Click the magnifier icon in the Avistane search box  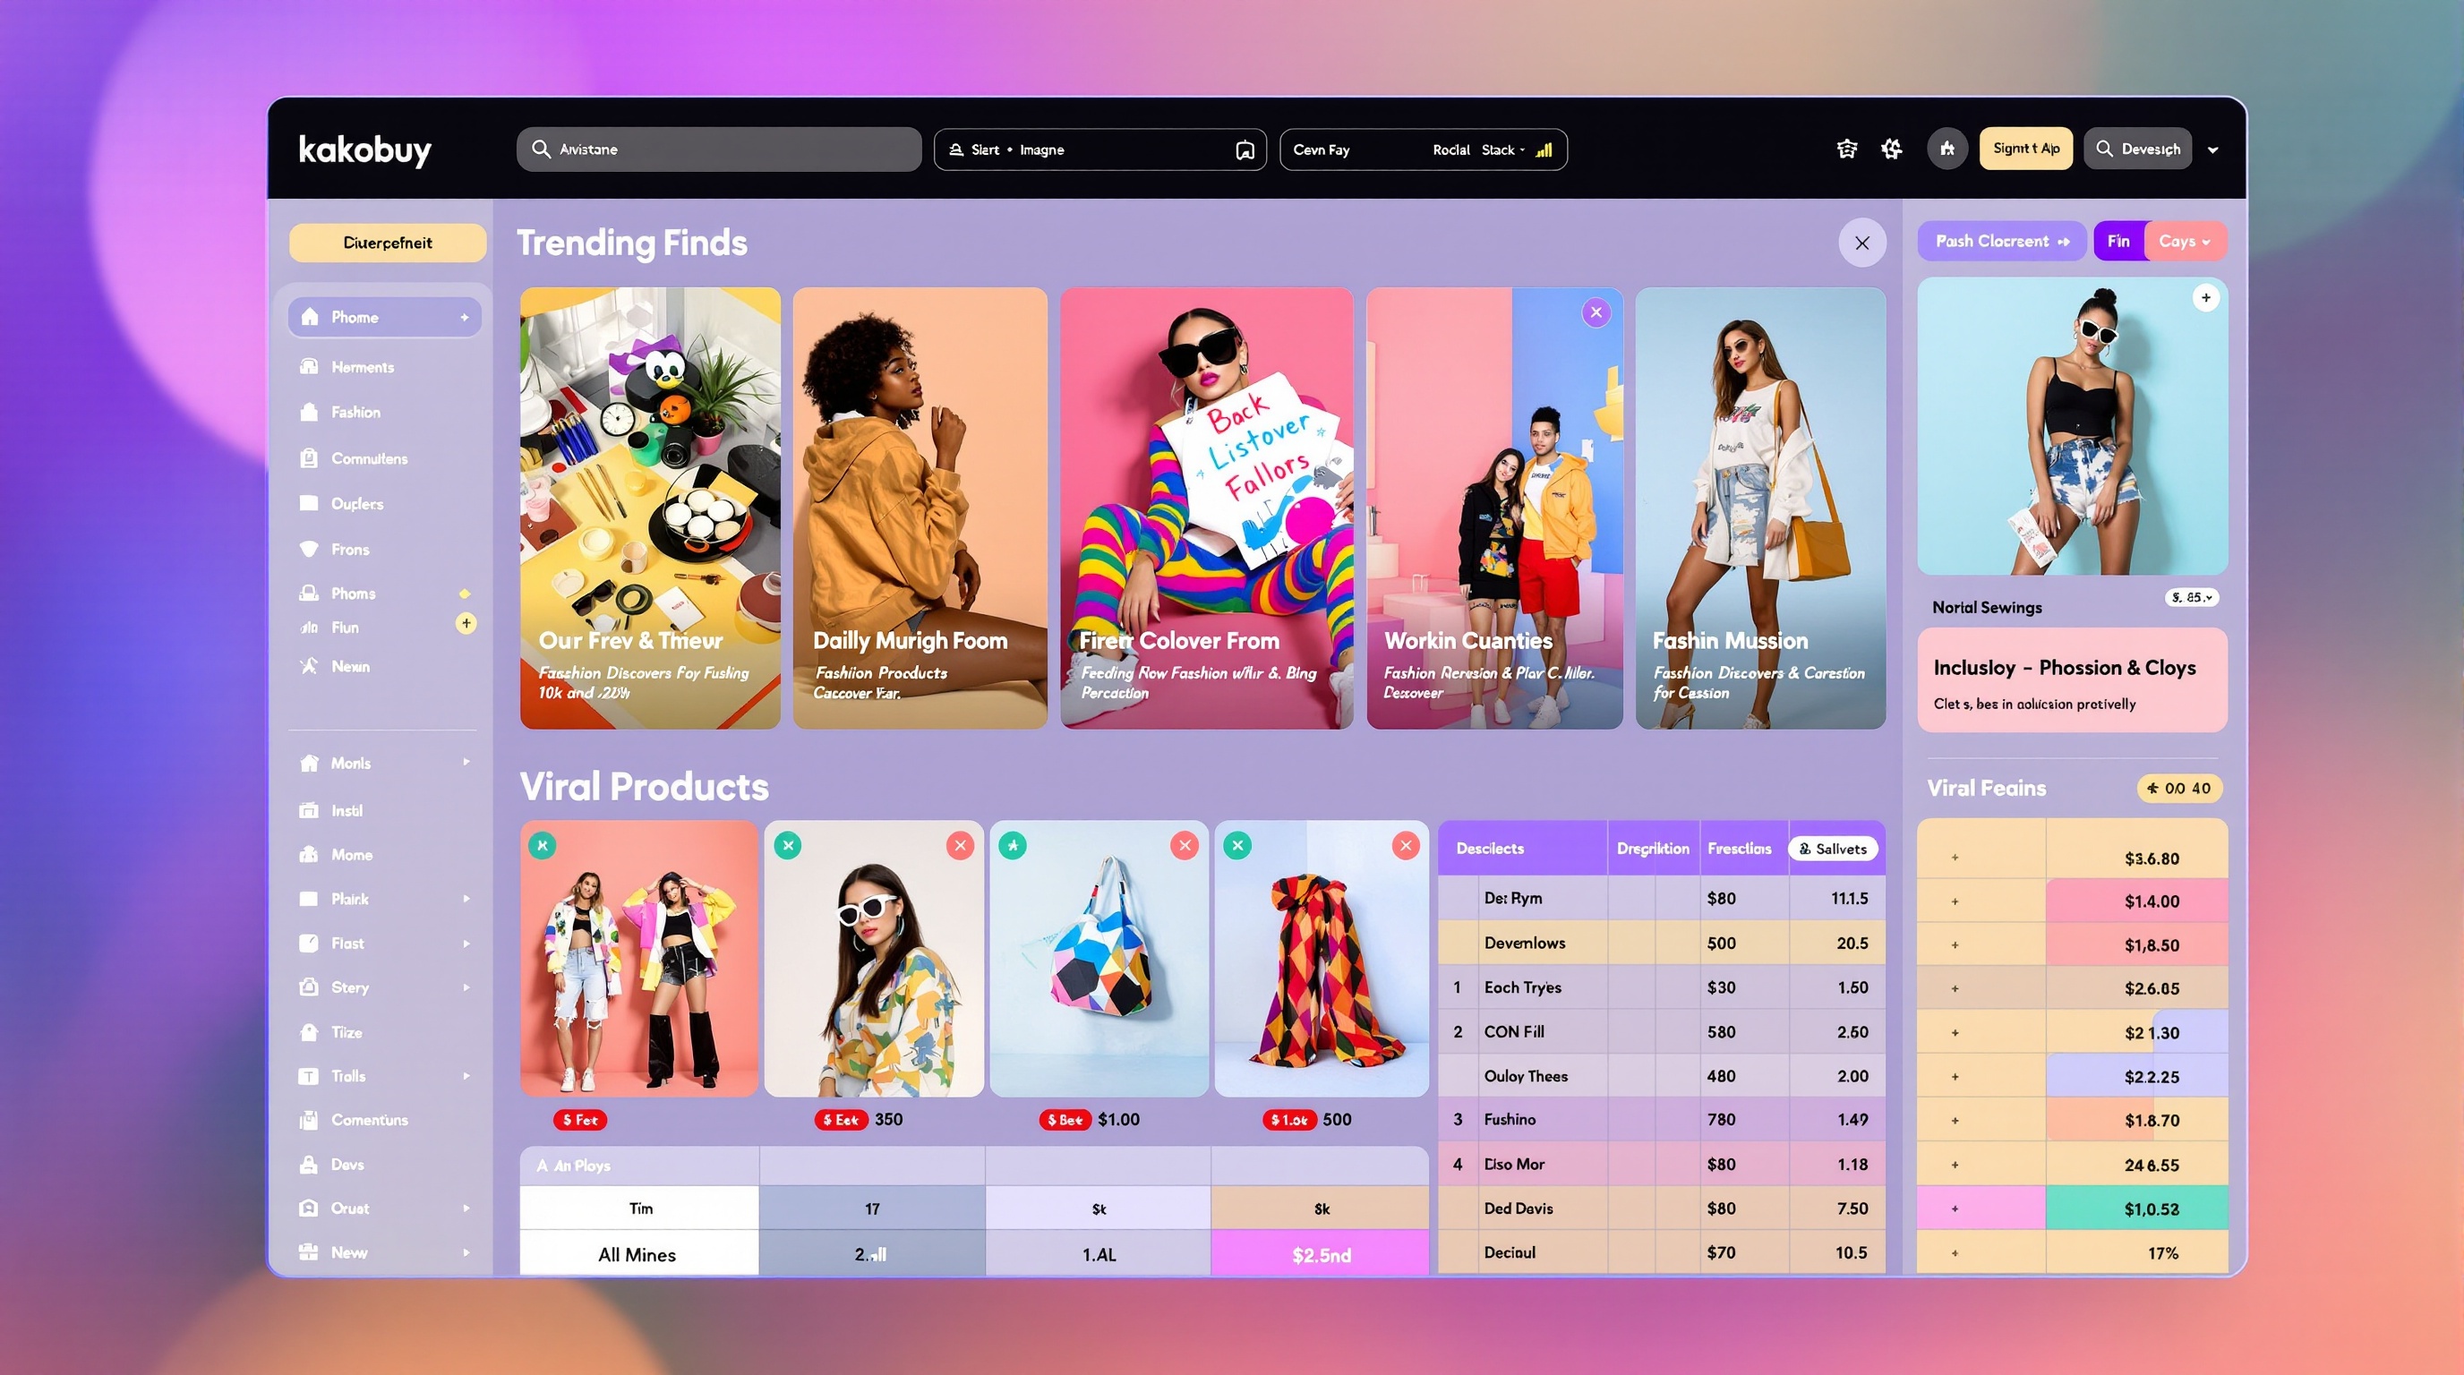(x=541, y=149)
